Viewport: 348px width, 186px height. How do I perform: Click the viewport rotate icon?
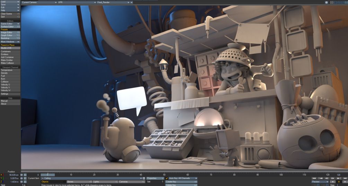click(339, 2)
